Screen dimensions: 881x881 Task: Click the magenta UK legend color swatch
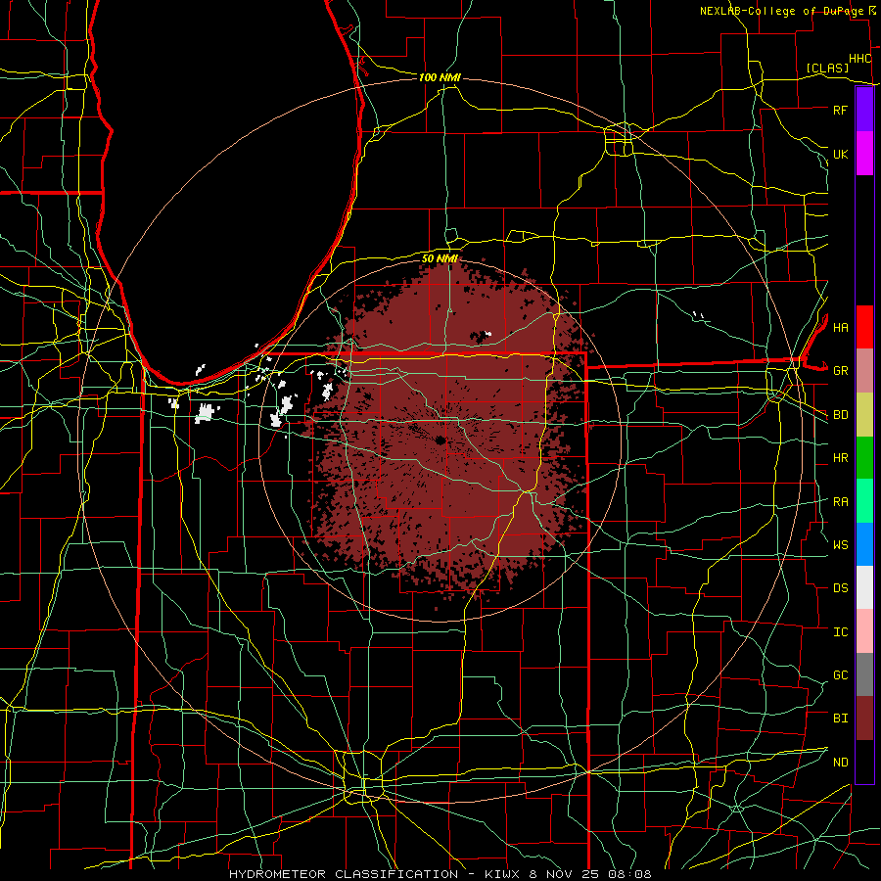click(864, 154)
